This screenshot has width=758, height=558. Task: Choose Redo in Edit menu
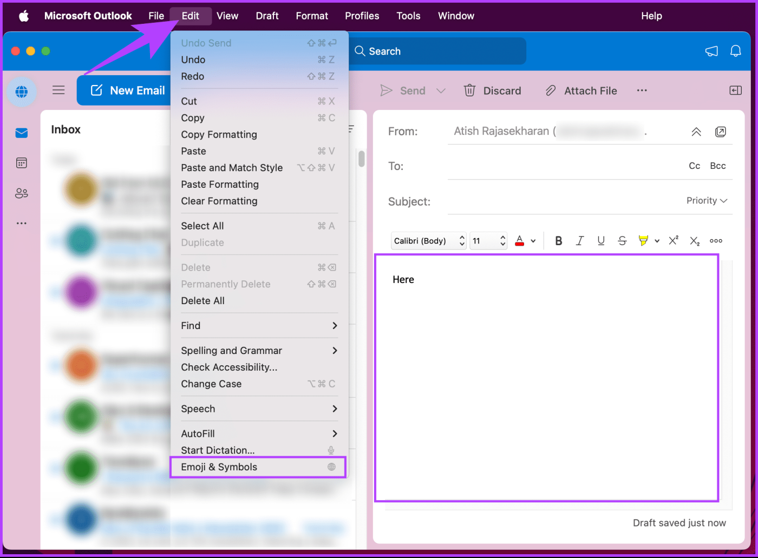[x=259, y=76]
